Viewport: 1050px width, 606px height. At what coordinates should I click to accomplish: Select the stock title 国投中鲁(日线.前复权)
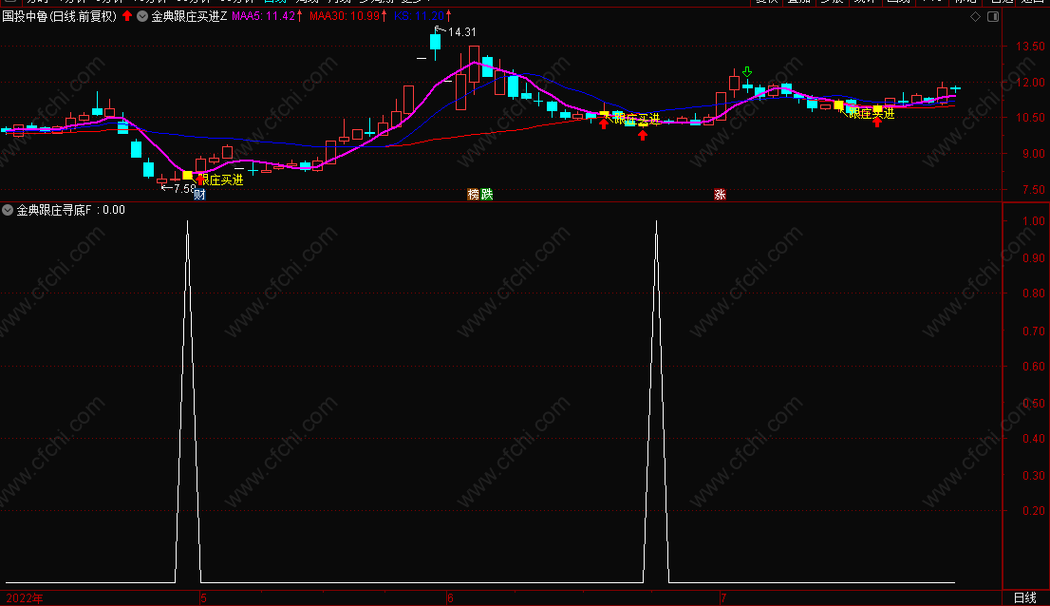coord(59,16)
